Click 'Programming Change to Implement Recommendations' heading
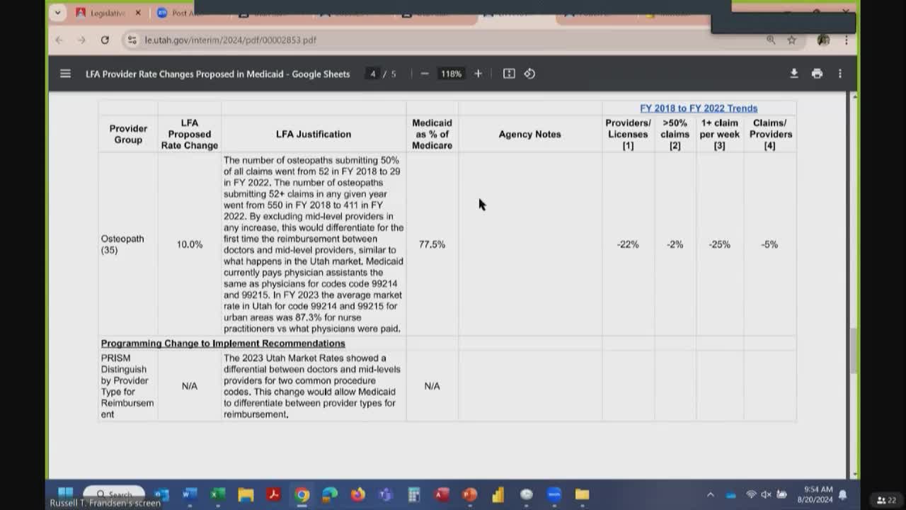 coord(223,344)
